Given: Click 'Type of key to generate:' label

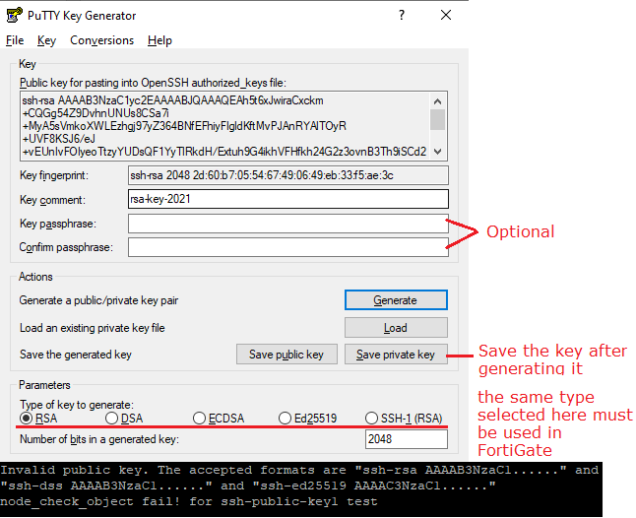Looking at the screenshot, I should 77,405.
